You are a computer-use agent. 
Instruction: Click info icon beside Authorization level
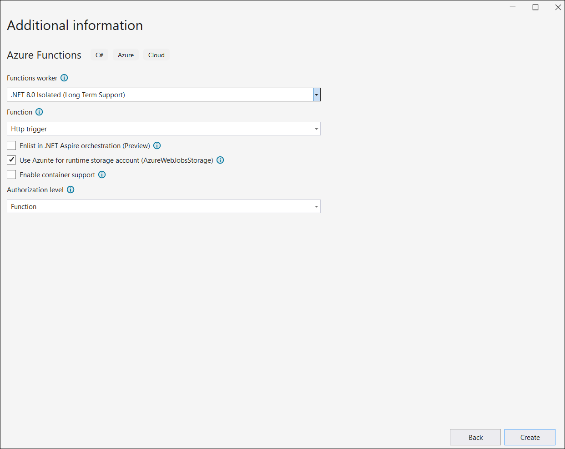click(71, 190)
